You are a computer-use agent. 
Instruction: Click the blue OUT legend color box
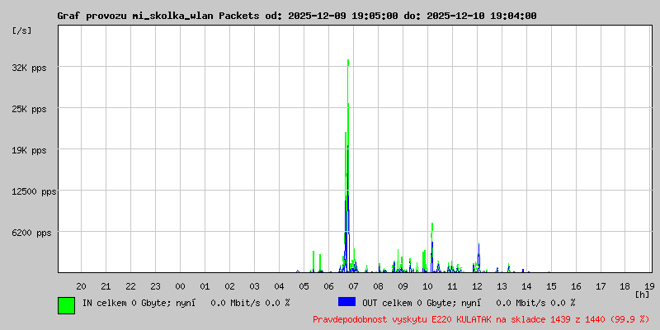pyautogui.click(x=346, y=302)
